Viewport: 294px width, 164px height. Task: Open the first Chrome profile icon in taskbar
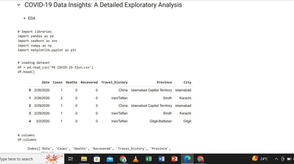coord(123,159)
